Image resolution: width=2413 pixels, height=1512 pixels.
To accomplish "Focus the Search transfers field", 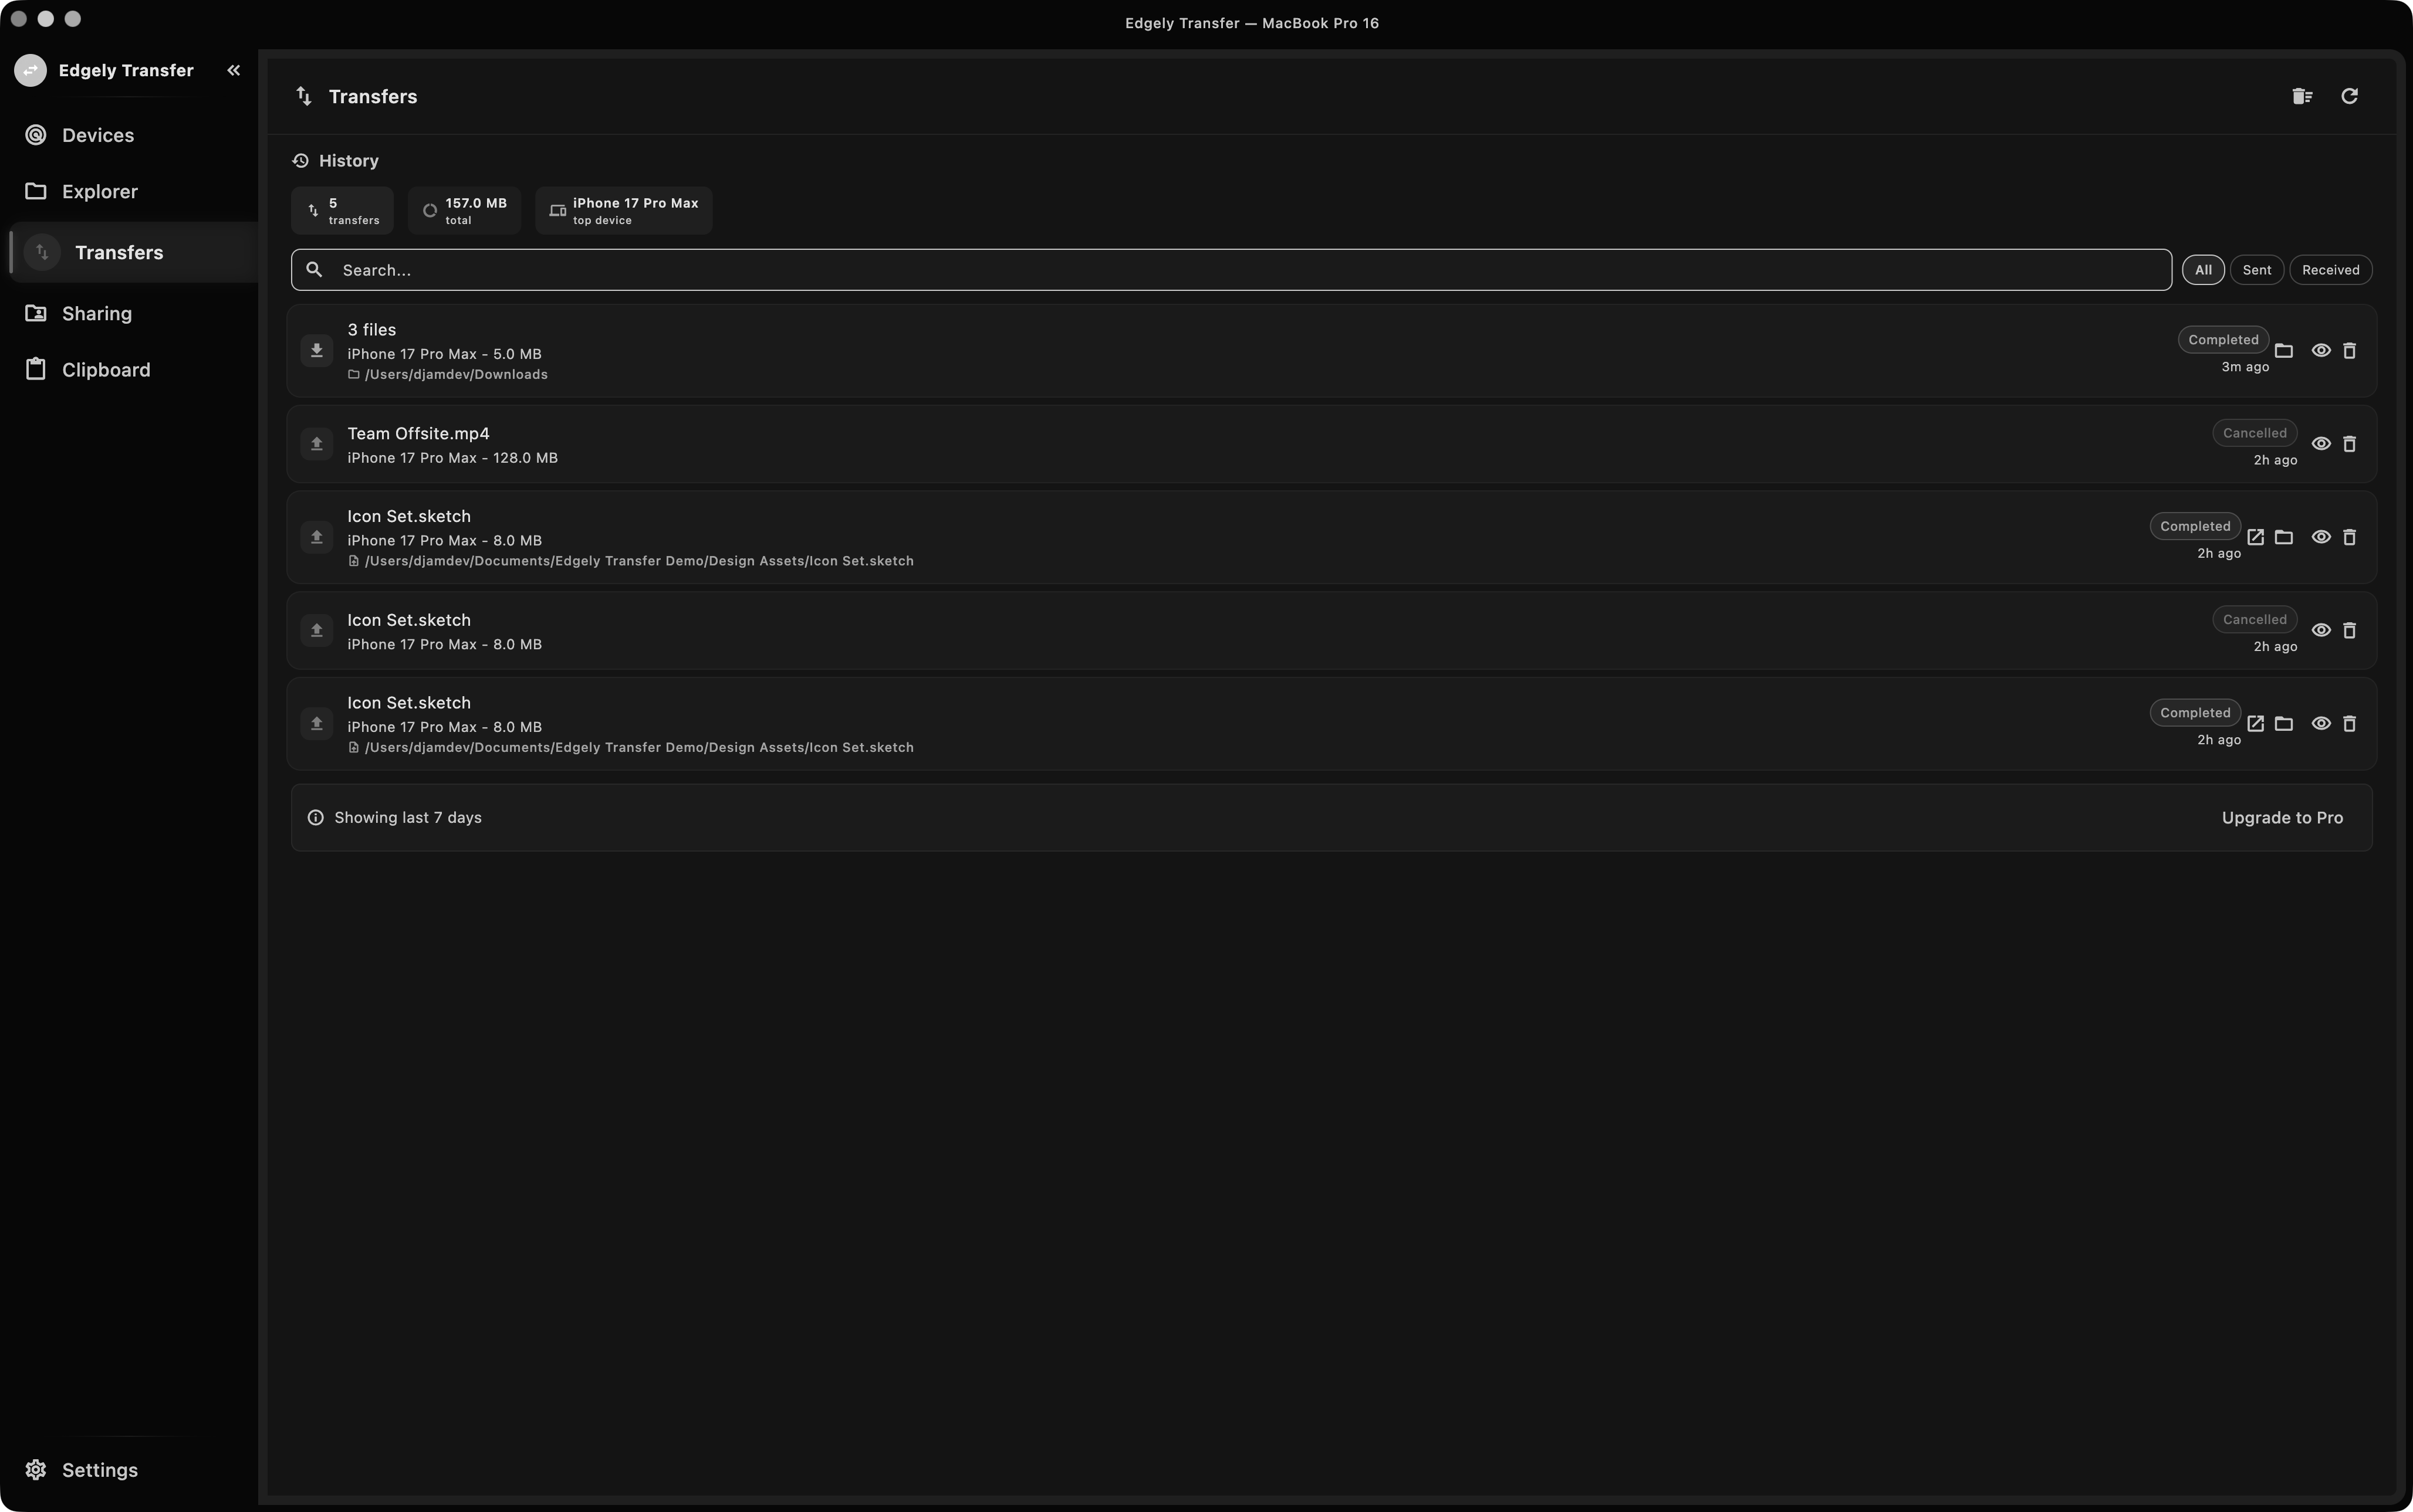I will click(x=1231, y=270).
